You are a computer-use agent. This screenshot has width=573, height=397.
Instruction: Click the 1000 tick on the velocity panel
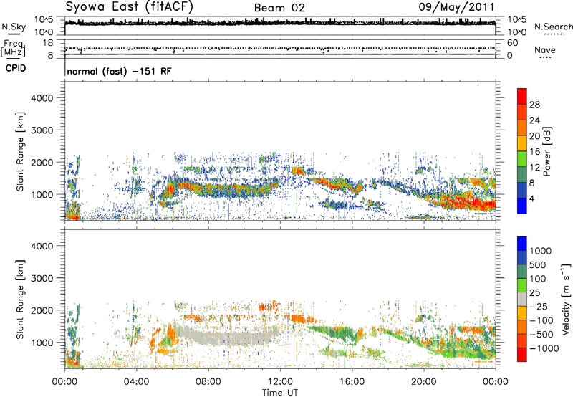coord(42,343)
